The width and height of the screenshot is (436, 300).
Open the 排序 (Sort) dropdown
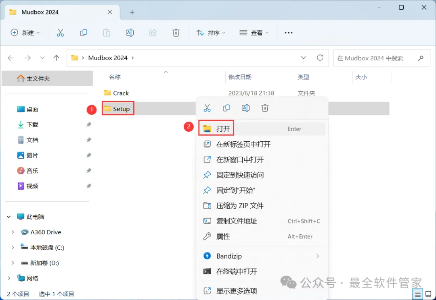pyautogui.click(x=211, y=33)
